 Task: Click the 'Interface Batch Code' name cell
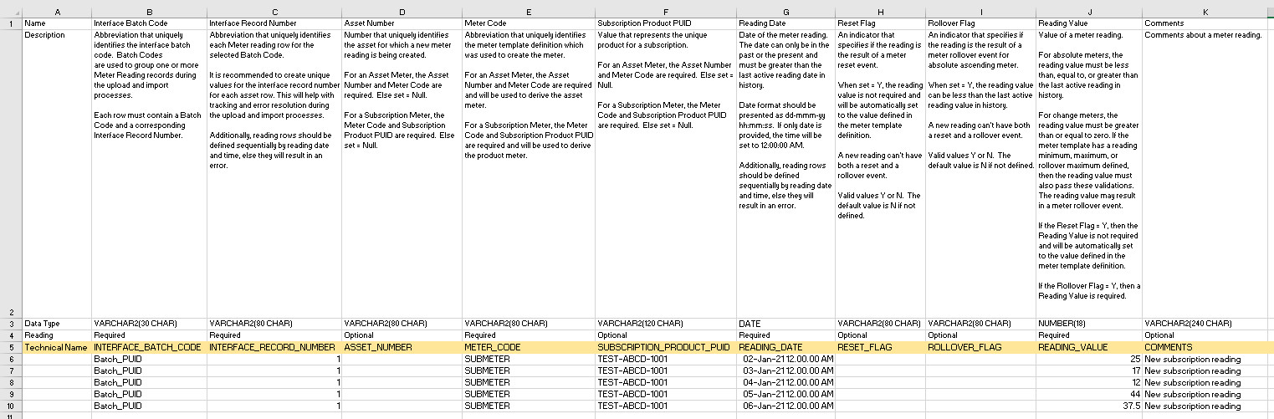click(150, 23)
